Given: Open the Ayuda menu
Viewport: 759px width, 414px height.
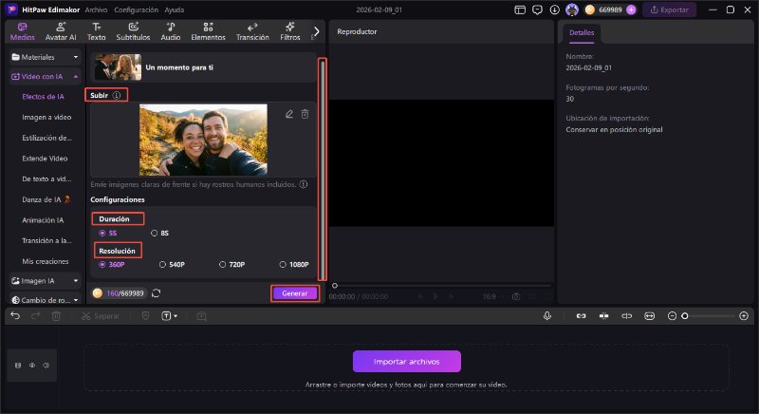Looking at the screenshot, I should (175, 9).
